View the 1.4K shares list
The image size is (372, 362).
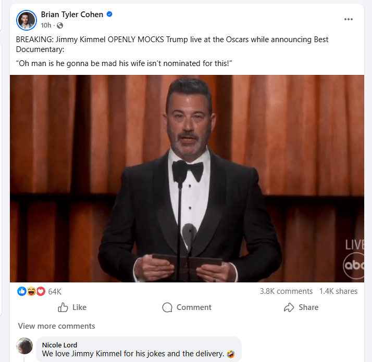tap(338, 291)
